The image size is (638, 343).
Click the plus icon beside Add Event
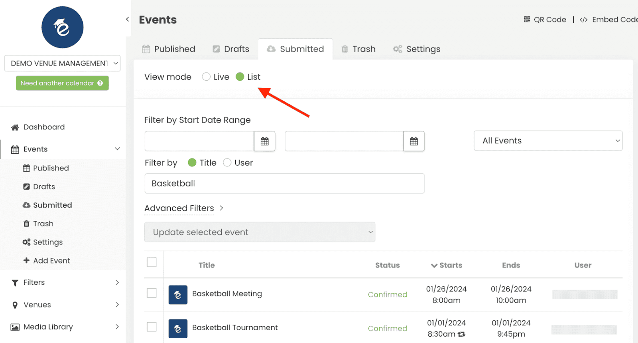(26, 260)
